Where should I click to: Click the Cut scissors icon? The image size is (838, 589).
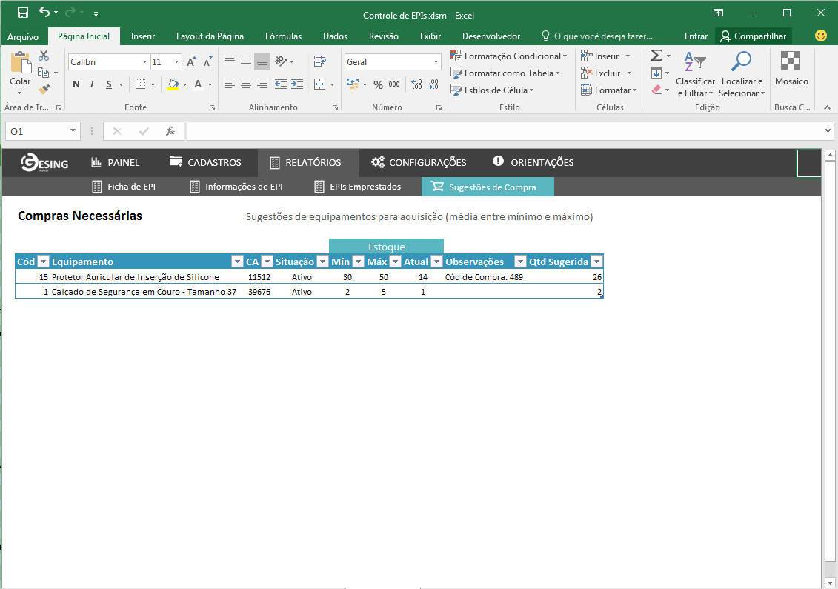coord(44,56)
